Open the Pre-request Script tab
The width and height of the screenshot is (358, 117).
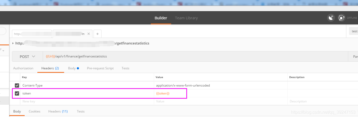click(x=100, y=68)
